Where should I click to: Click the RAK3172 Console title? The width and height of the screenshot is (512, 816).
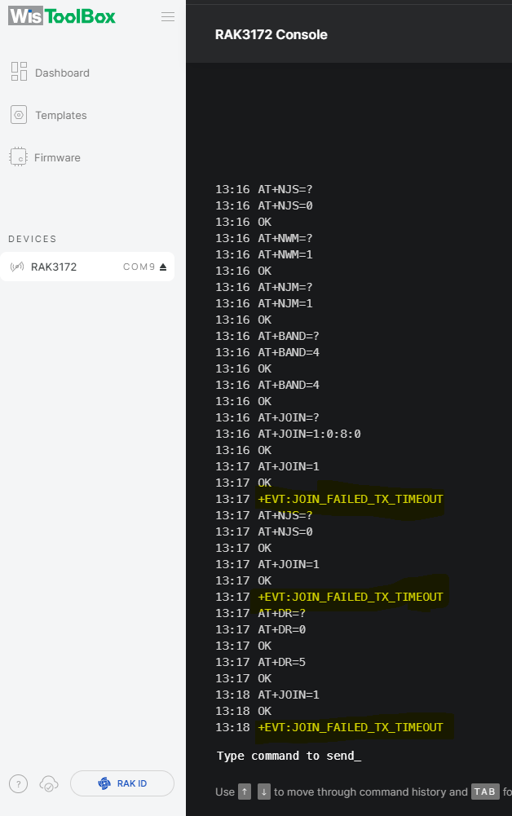tap(271, 34)
